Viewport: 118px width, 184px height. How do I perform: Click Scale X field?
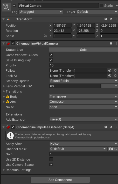pyautogui.click(x=62, y=36)
